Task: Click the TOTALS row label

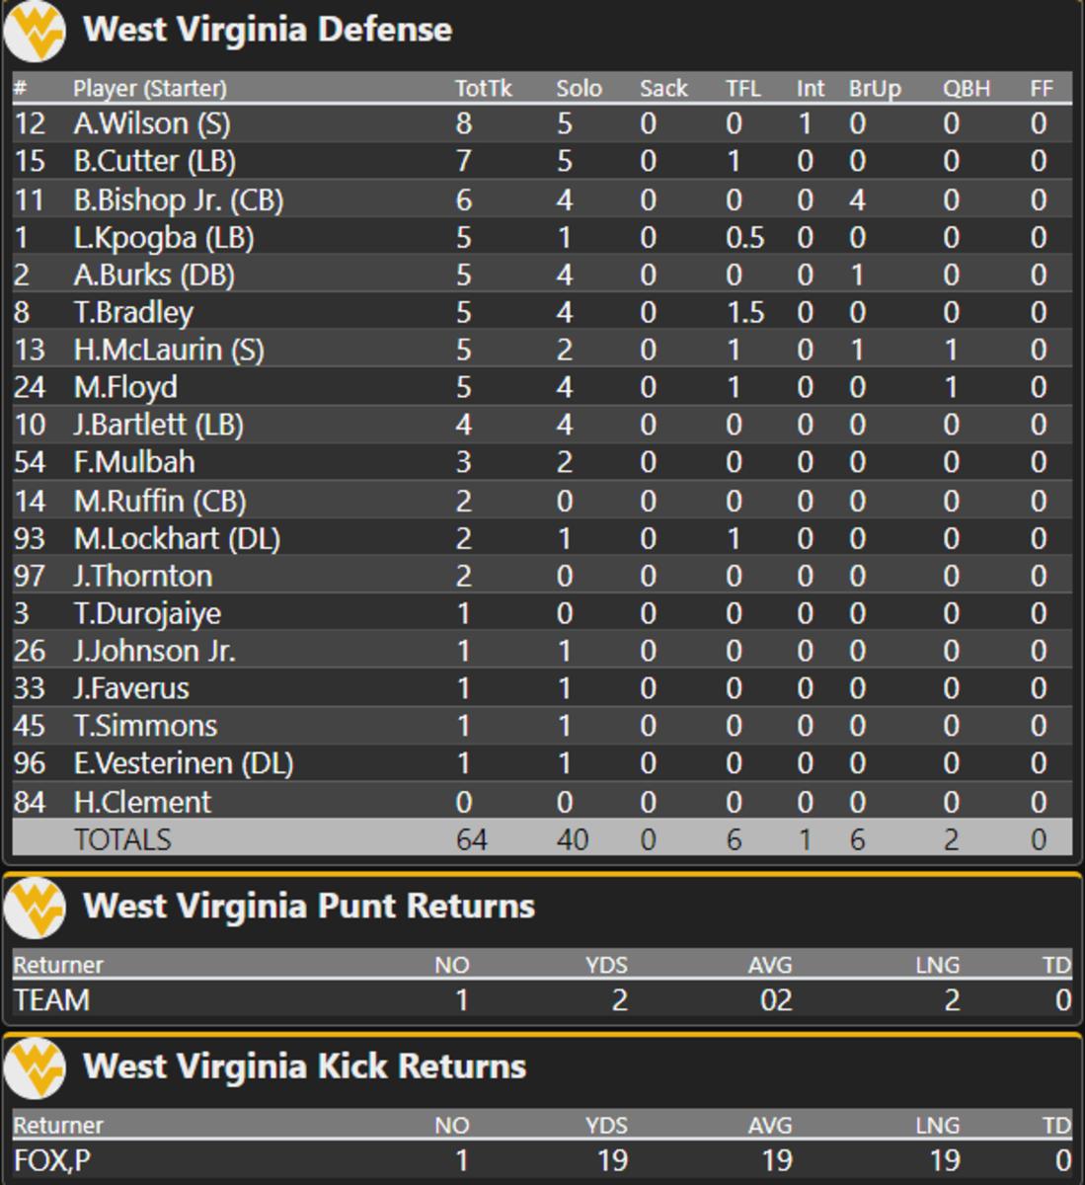Action: 122,839
